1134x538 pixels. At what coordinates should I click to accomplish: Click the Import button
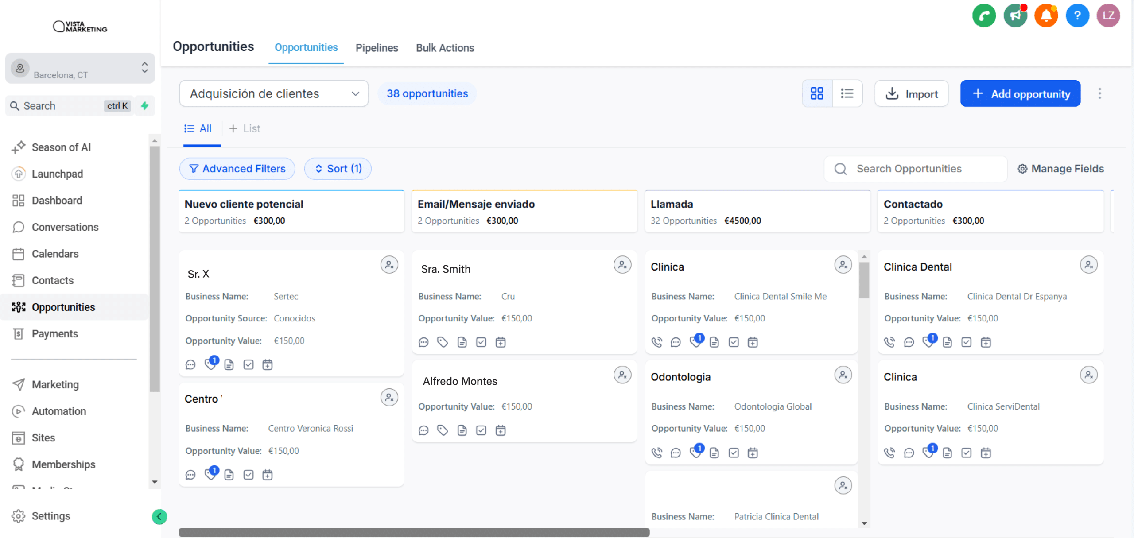913,93
